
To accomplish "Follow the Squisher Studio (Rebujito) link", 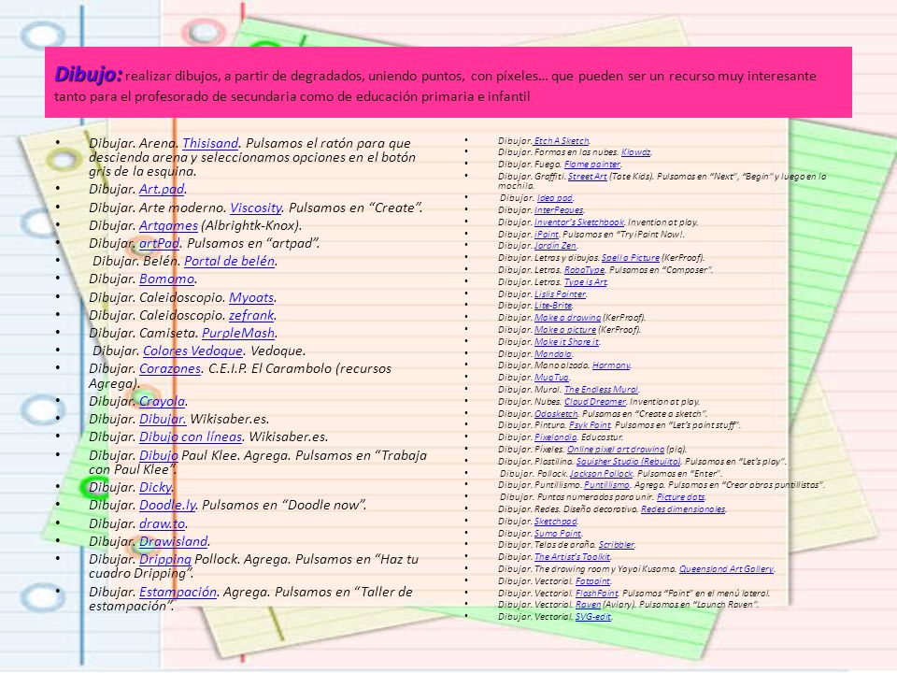I will pyautogui.click(x=628, y=461).
